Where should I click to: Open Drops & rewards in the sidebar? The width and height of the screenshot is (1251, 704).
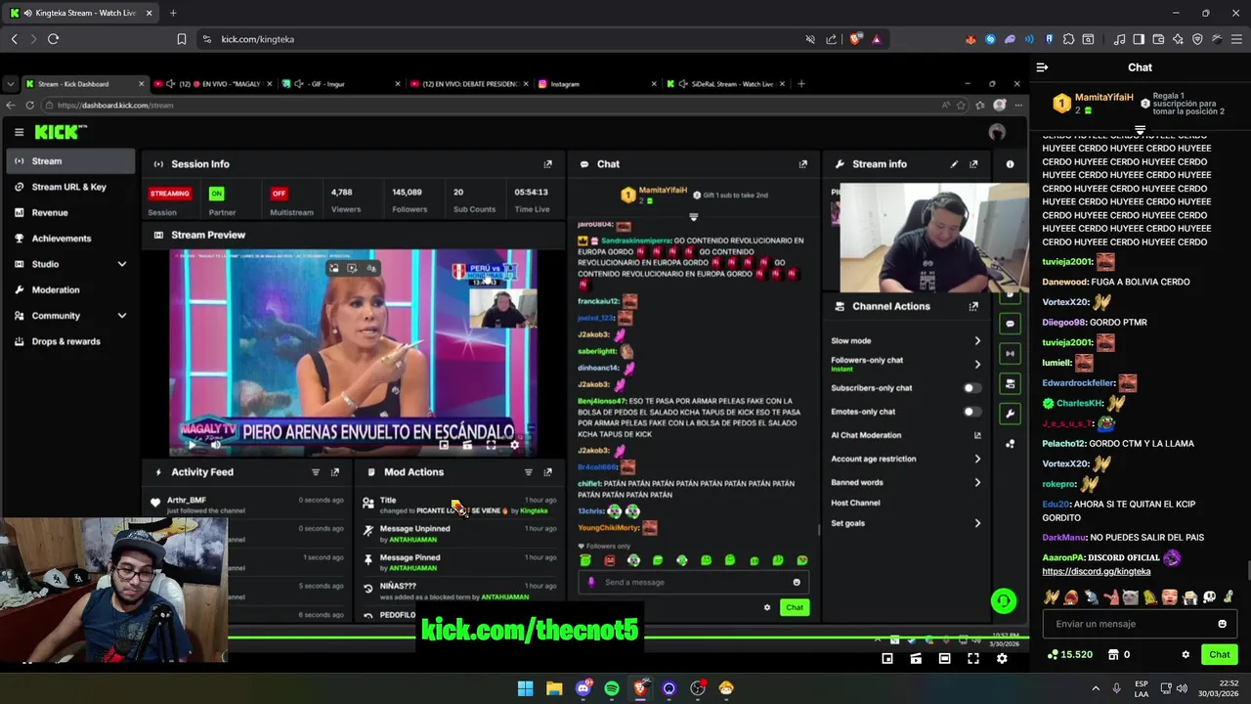click(x=70, y=341)
